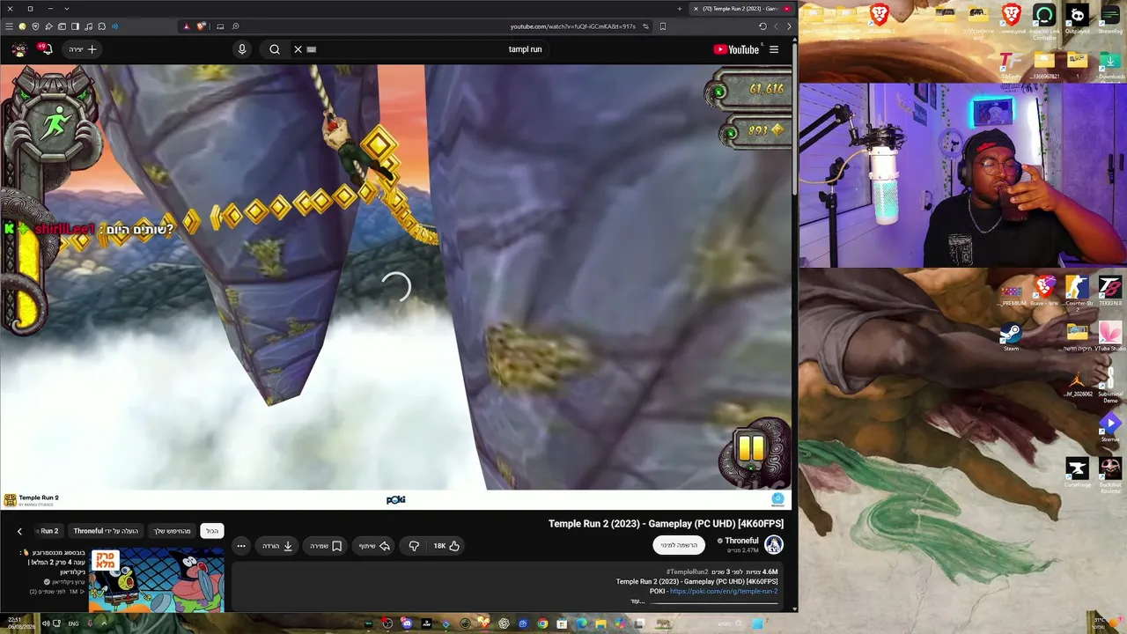The image size is (1127, 634).
Task: Open the Insta360 Link Controller desktop shortcut
Action: coord(1044,21)
